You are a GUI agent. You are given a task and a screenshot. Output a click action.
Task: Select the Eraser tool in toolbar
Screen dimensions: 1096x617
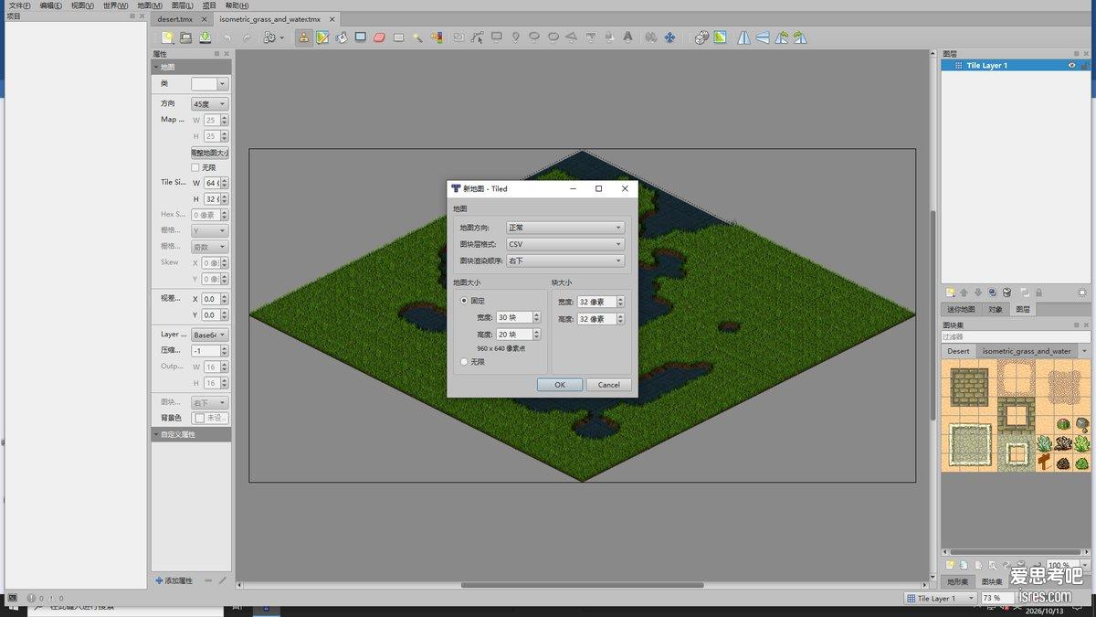380,37
